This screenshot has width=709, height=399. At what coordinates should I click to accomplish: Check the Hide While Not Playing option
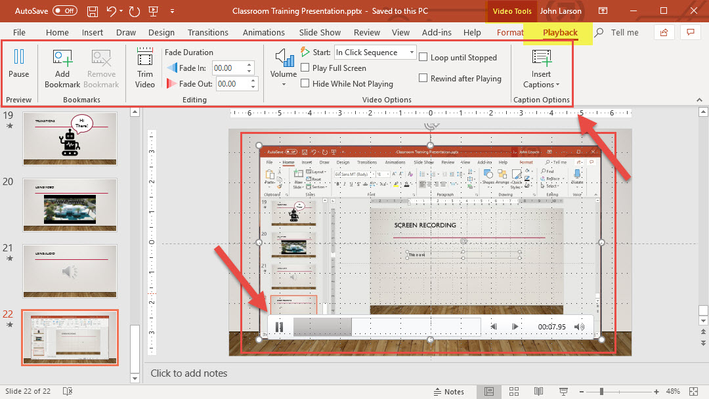tap(305, 84)
